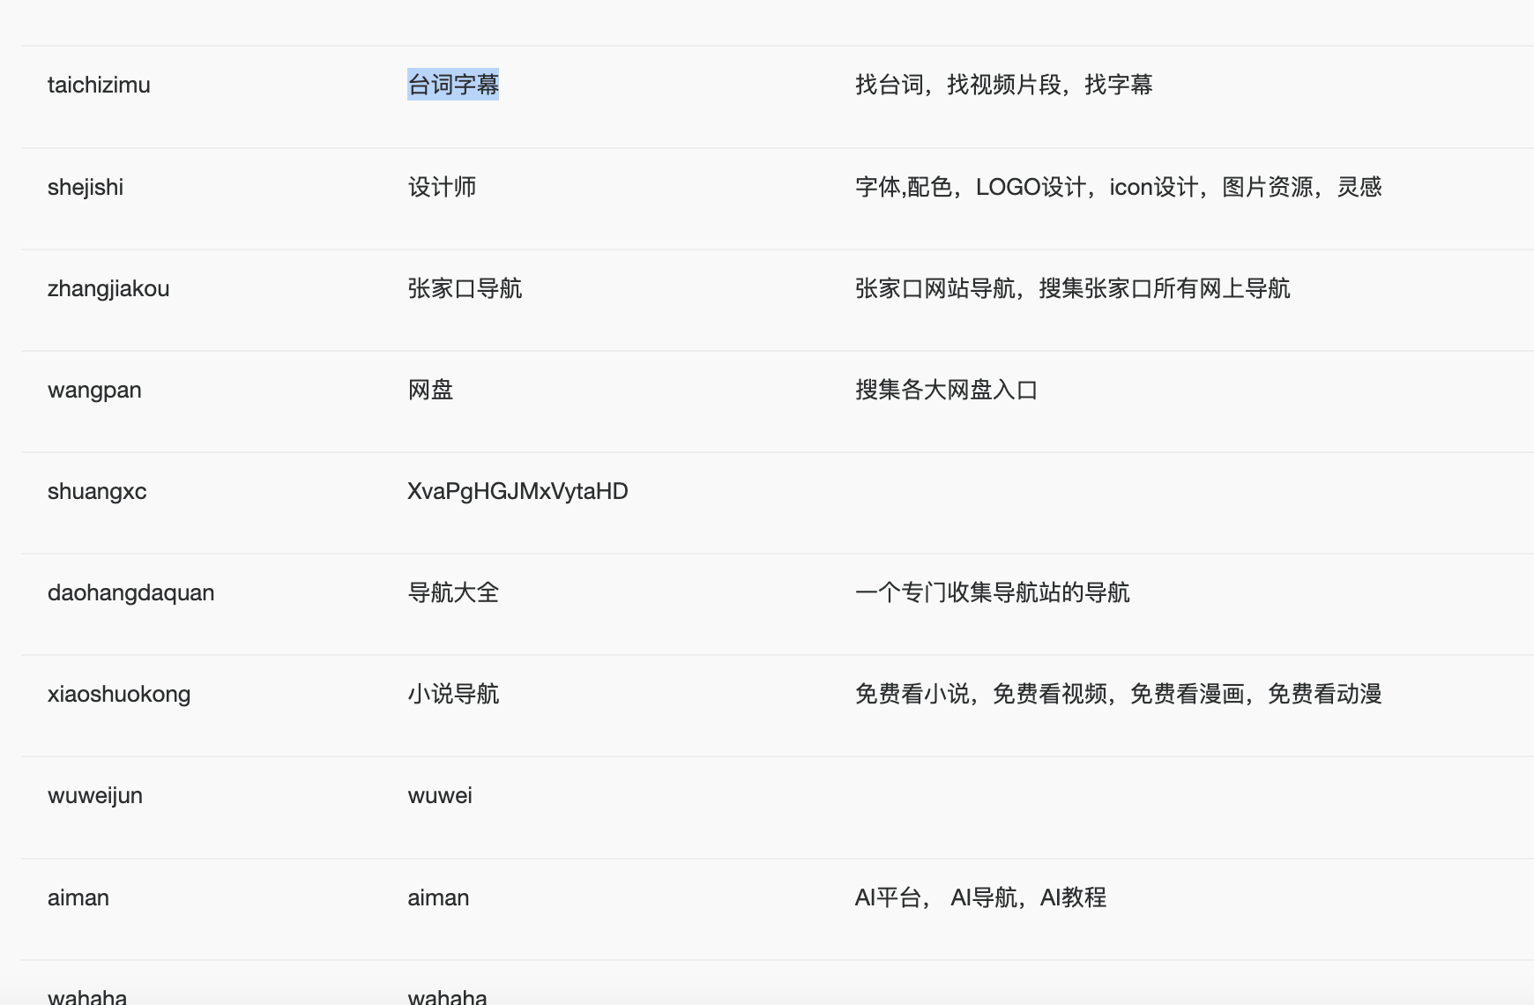Select the 'daohangdaquan' cell
The image size is (1534, 1005).
point(131,592)
